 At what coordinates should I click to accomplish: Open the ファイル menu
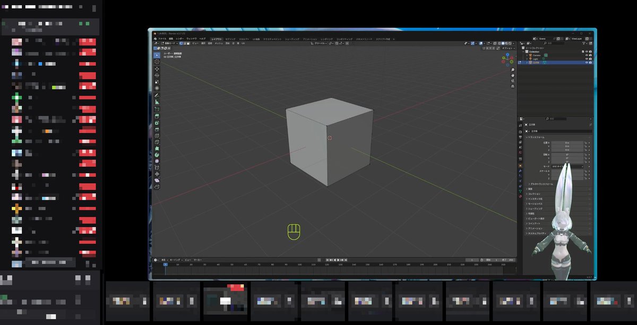162,39
